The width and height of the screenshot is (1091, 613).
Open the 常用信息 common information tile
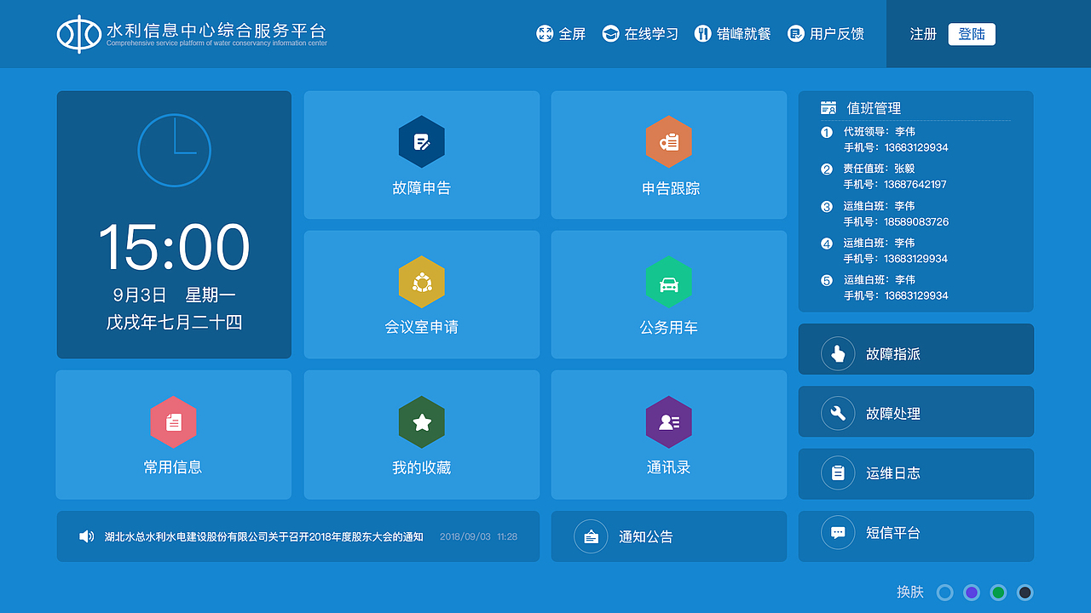point(174,434)
